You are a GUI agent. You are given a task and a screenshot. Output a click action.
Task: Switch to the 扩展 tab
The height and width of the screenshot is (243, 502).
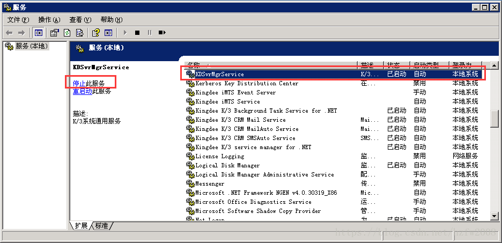[x=81, y=226]
